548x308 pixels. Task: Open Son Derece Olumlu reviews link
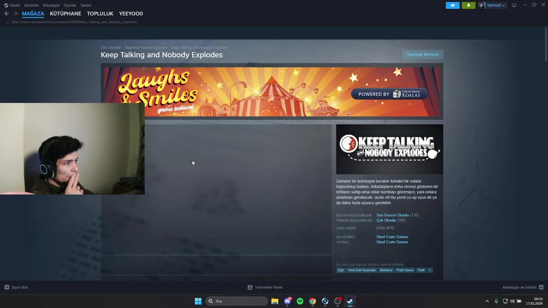pyautogui.click(x=393, y=215)
